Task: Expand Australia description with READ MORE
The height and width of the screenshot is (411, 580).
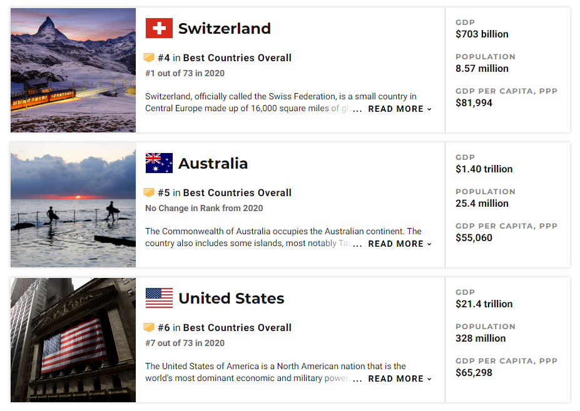Action: (x=399, y=244)
